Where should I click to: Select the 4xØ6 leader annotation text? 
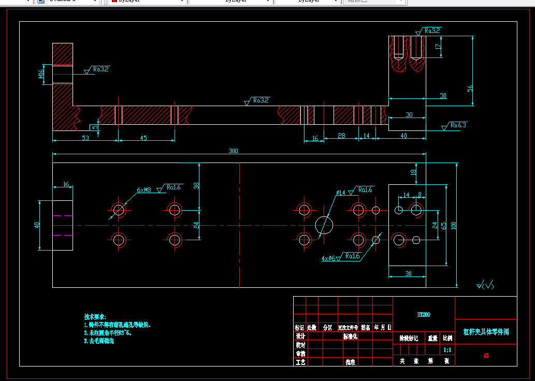[328, 258]
